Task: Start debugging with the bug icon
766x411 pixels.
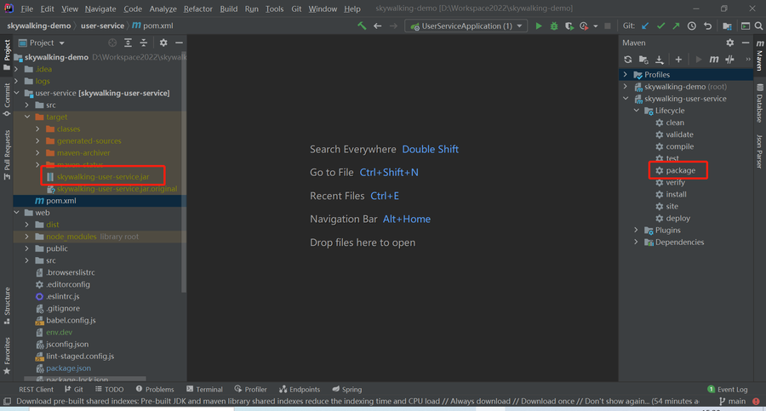Action: (x=554, y=26)
